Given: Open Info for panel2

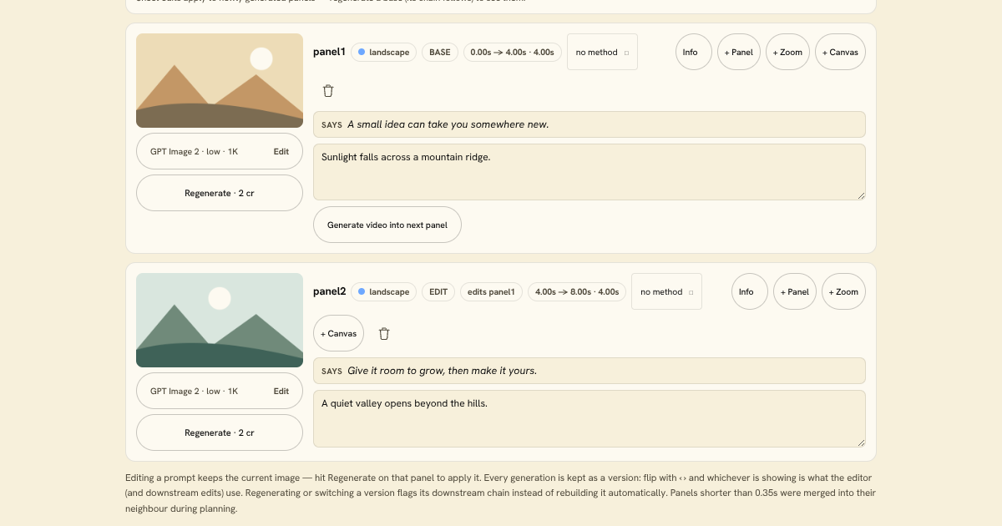Looking at the screenshot, I should (x=750, y=291).
